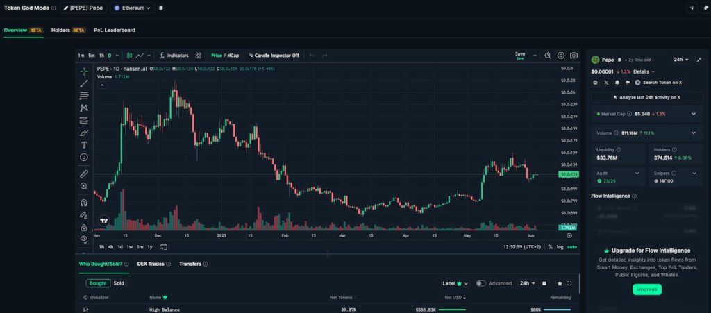
Task: Open the Label filter dropdown
Action: click(x=455, y=284)
